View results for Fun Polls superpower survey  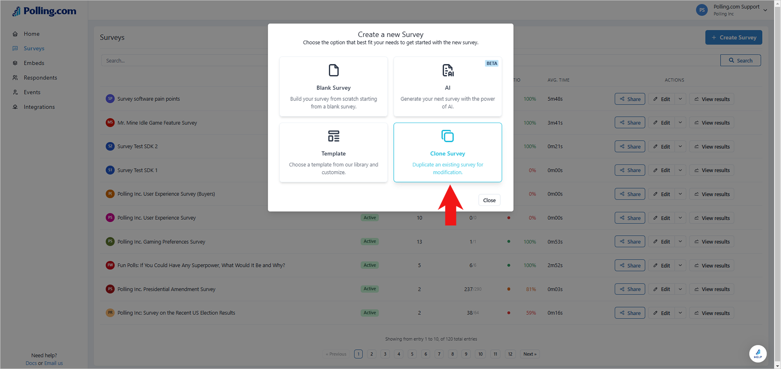pos(712,265)
